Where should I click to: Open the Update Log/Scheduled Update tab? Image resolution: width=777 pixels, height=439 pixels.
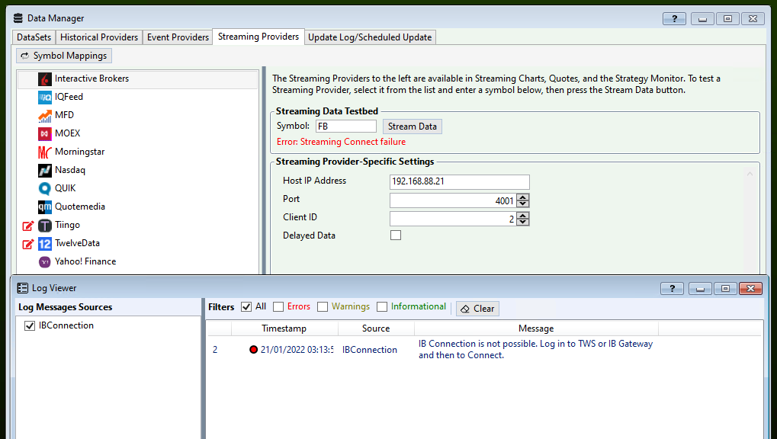(370, 37)
